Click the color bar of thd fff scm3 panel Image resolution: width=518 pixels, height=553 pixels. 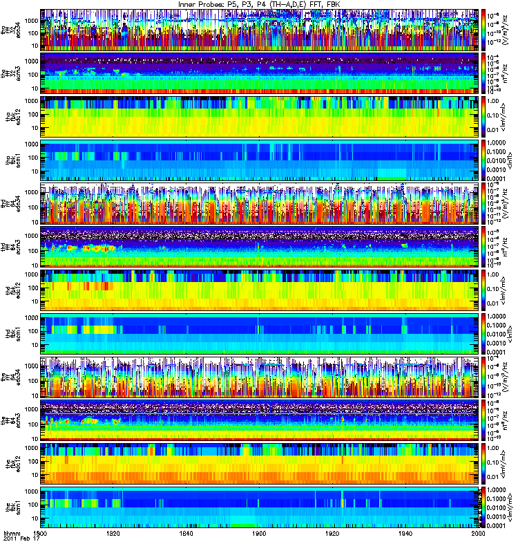coord(483,247)
